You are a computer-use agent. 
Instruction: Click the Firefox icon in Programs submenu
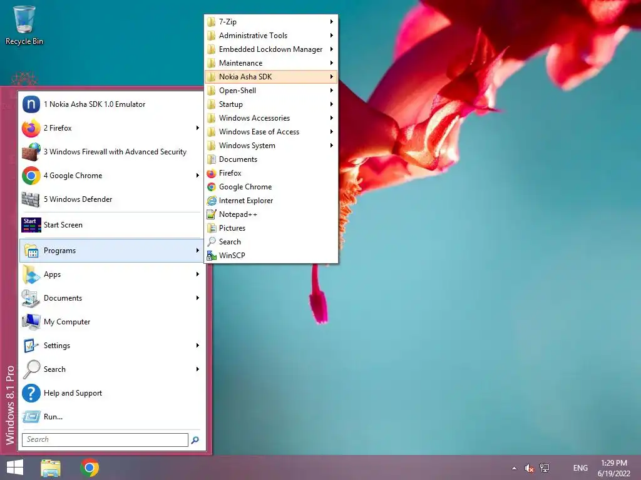tap(212, 174)
